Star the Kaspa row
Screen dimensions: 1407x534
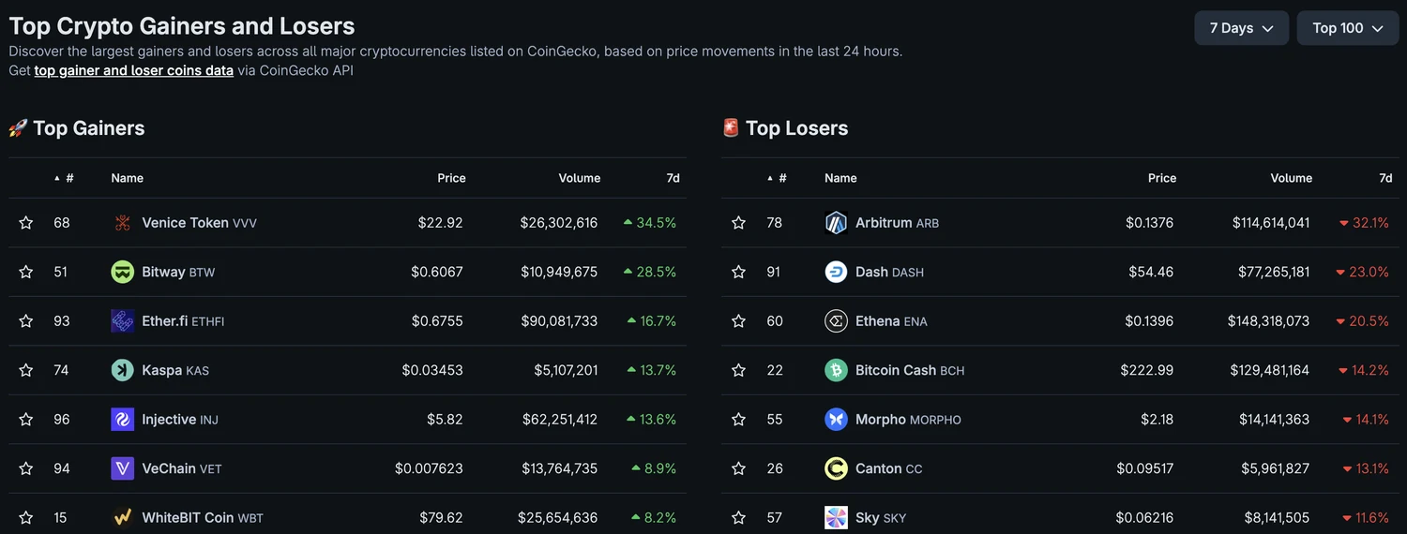(26, 370)
